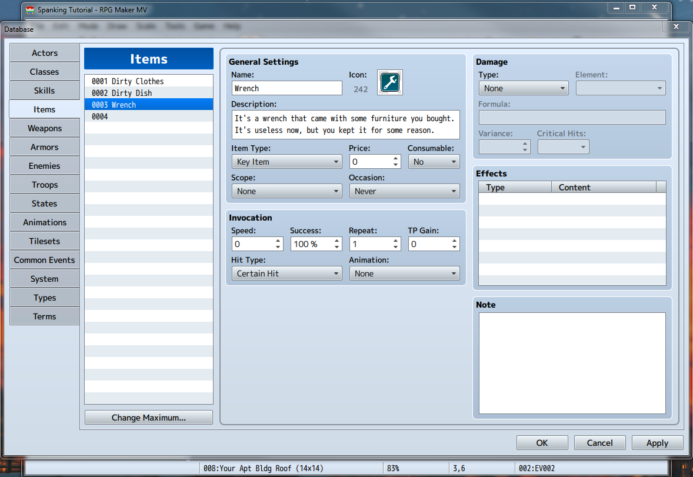Click the Damage Formula field
Image resolution: width=693 pixels, height=477 pixels.
click(x=572, y=117)
